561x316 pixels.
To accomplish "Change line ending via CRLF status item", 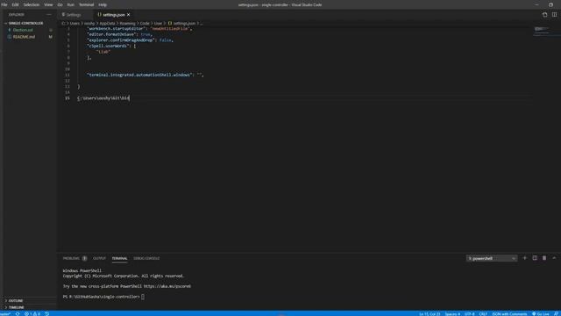I will pyautogui.click(x=483, y=313).
